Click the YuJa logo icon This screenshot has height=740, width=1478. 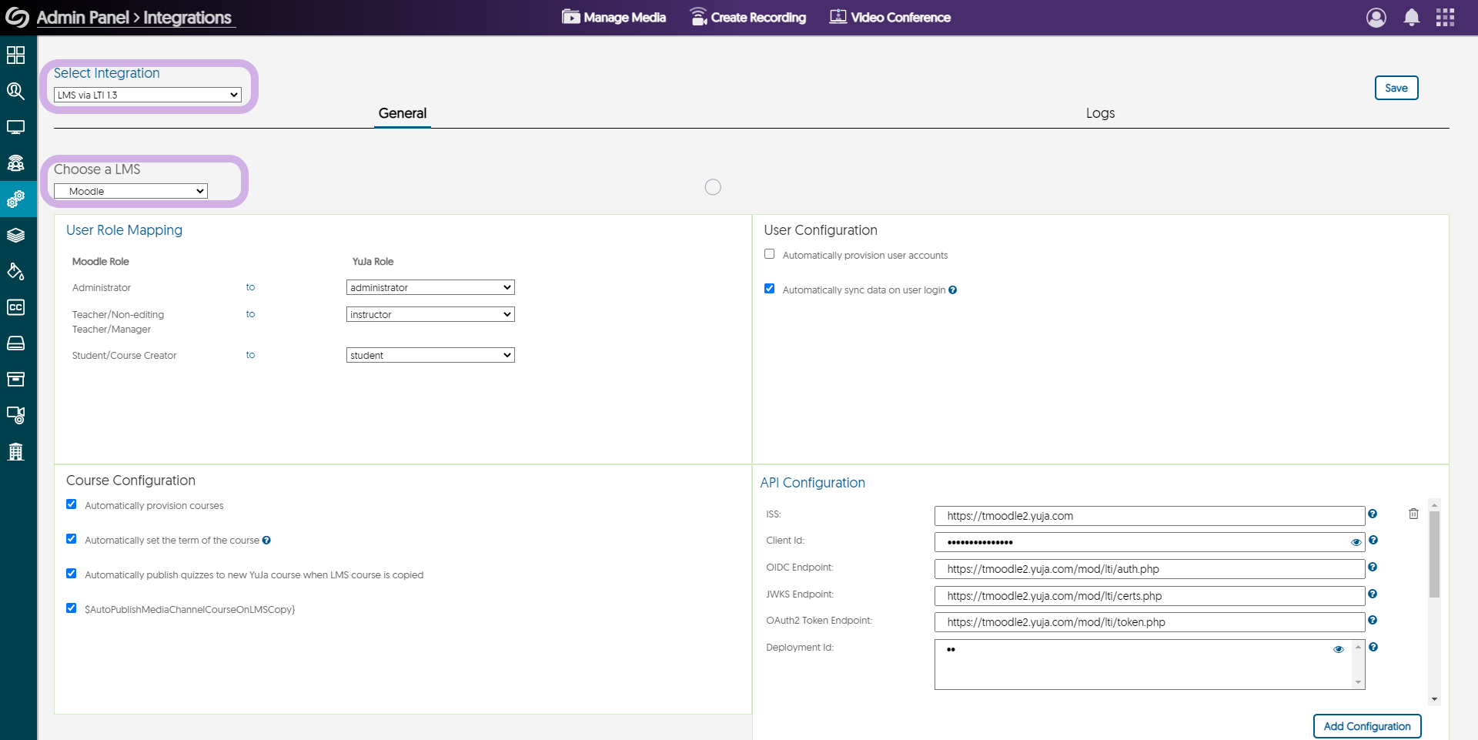pyautogui.click(x=17, y=18)
